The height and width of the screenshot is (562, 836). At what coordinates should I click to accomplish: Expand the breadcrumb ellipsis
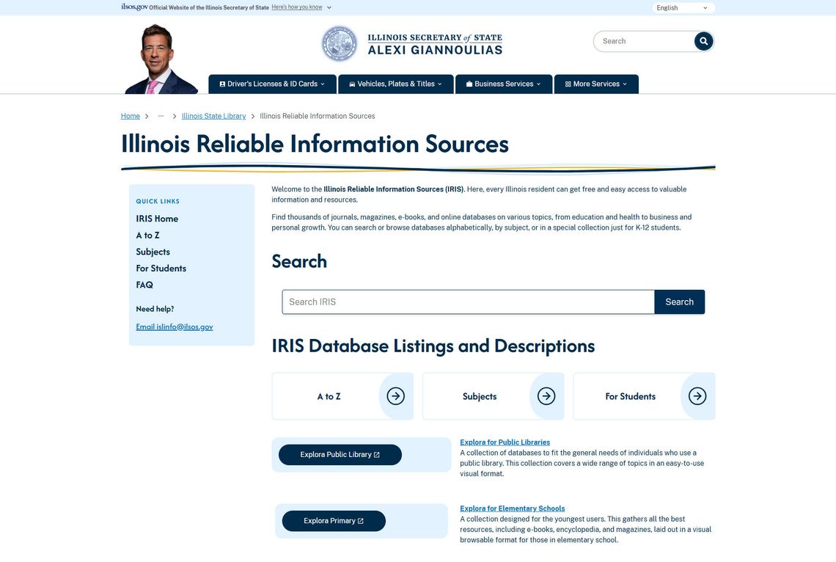pos(161,116)
